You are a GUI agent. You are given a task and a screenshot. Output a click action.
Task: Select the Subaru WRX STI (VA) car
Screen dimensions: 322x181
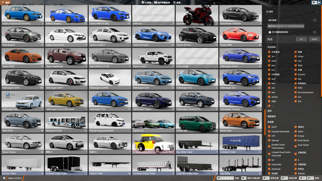(x=110, y=15)
